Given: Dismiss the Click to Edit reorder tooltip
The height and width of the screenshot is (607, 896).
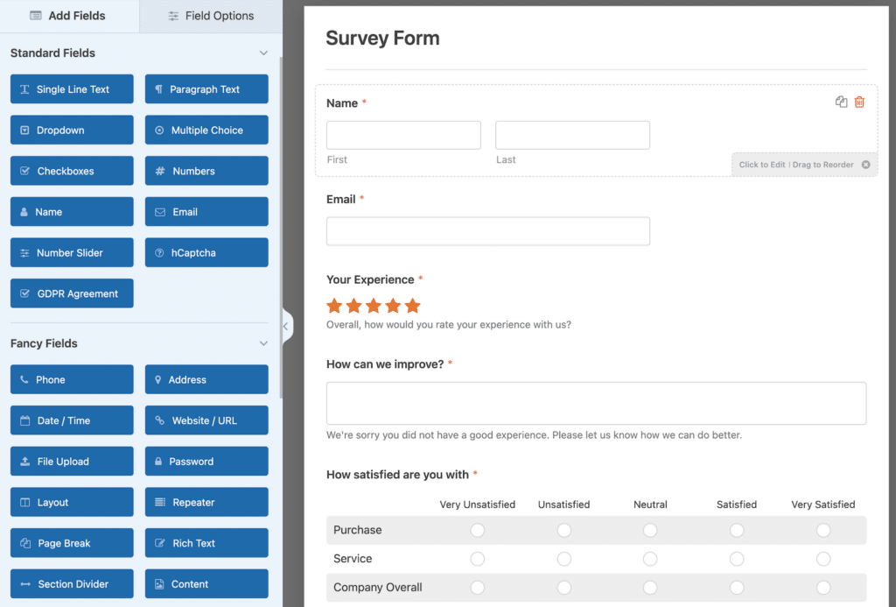Looking at the screenshot, I should pos(865,164).
